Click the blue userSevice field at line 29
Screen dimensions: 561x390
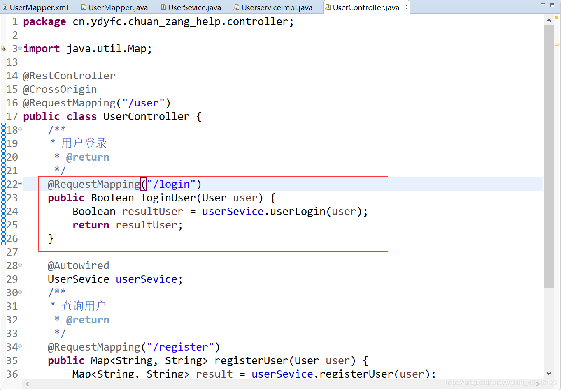point(147,279)
